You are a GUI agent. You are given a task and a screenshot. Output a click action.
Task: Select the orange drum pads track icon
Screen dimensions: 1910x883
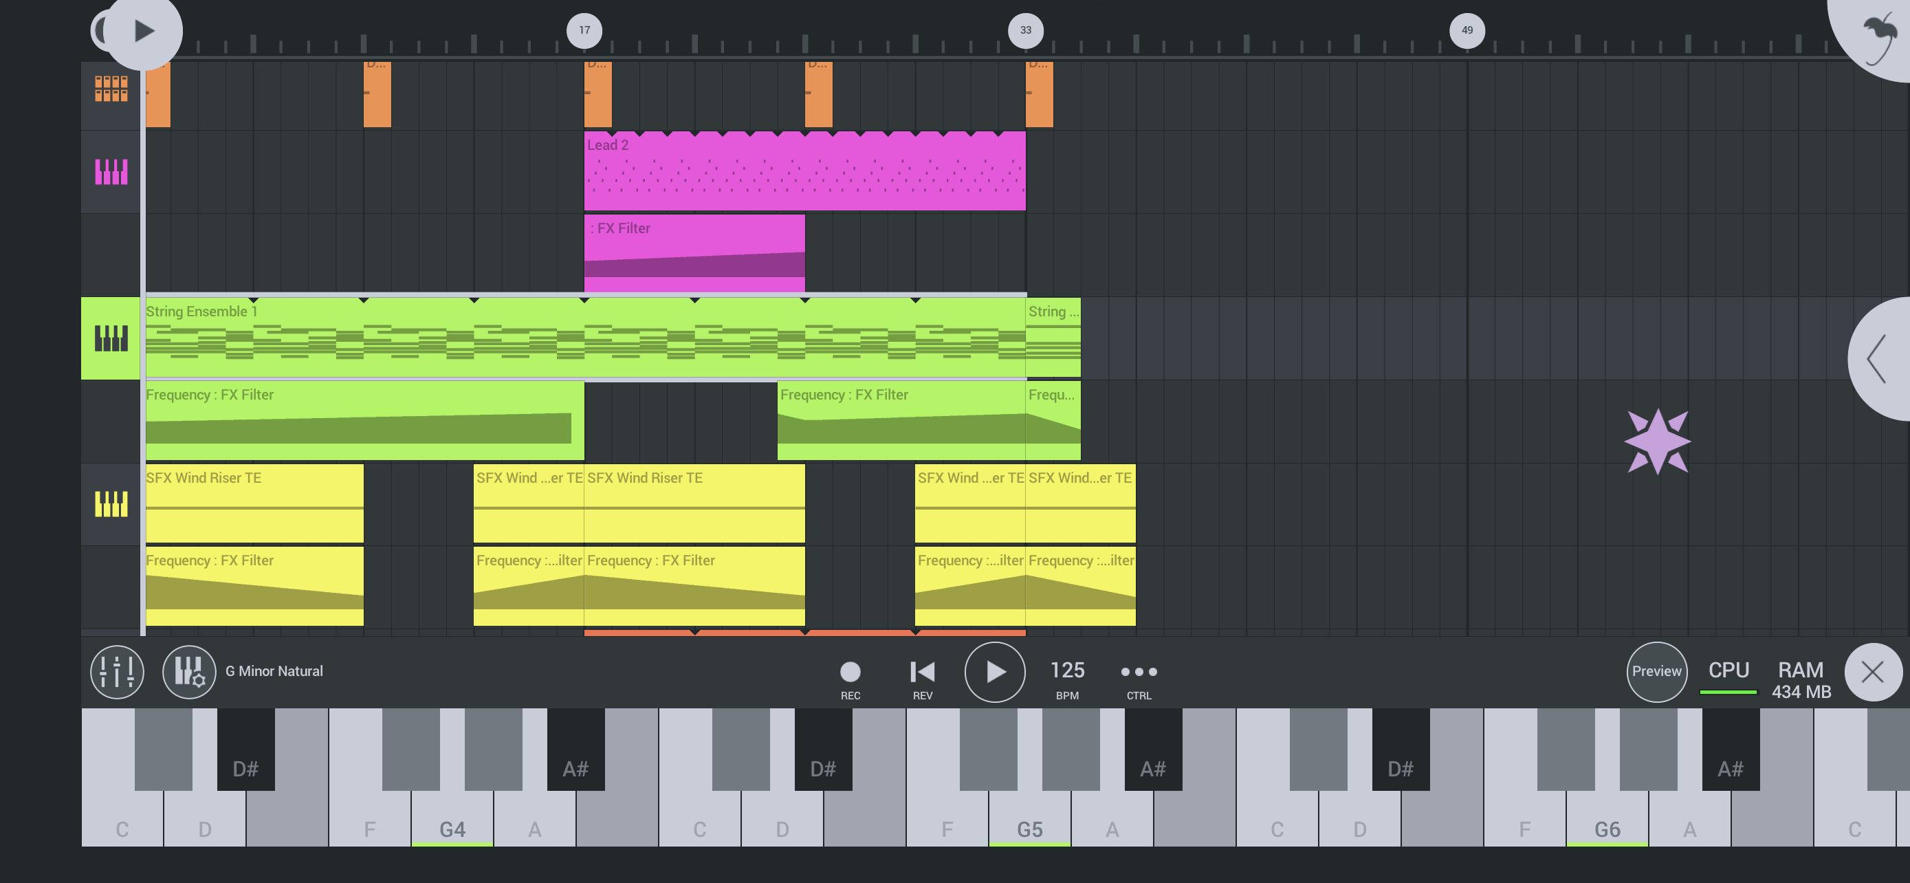click(x=111, y=89)
